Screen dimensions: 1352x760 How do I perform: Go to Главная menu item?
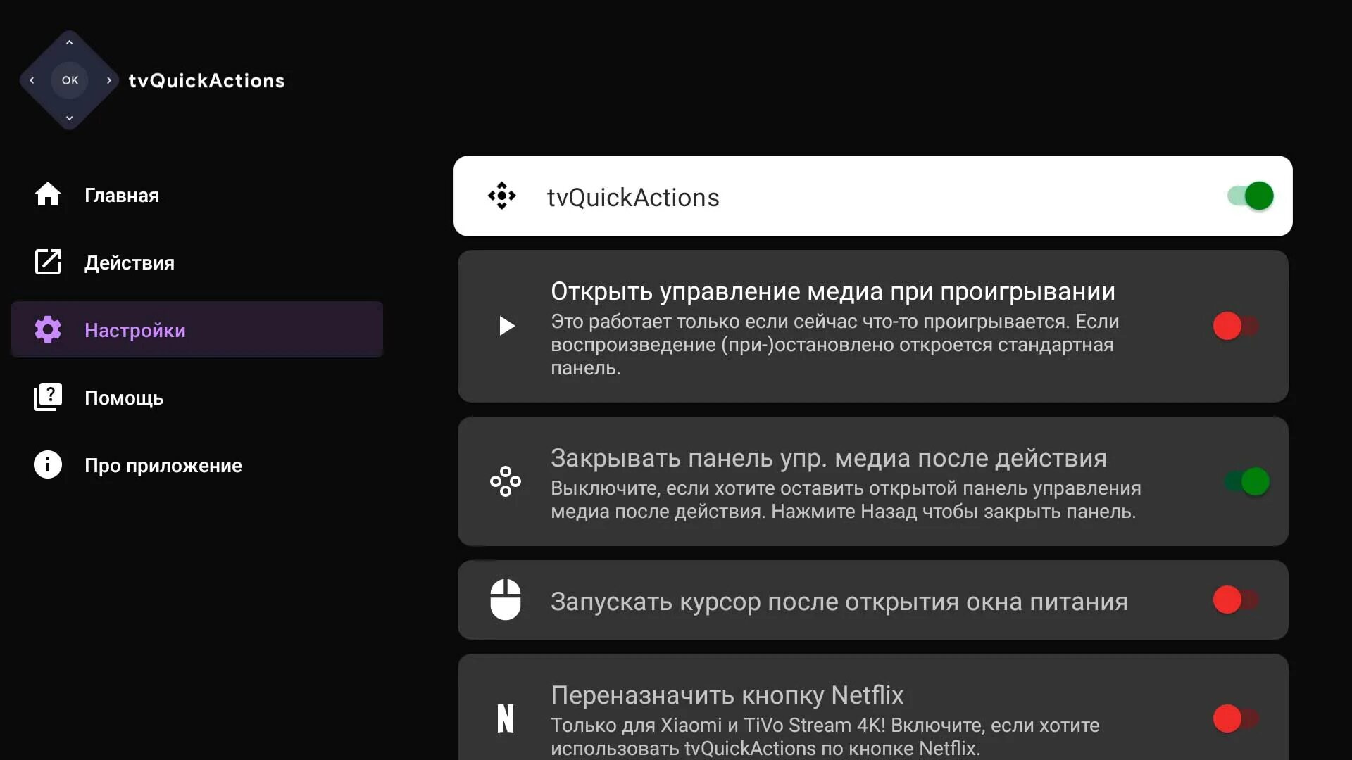coord(197,195)
